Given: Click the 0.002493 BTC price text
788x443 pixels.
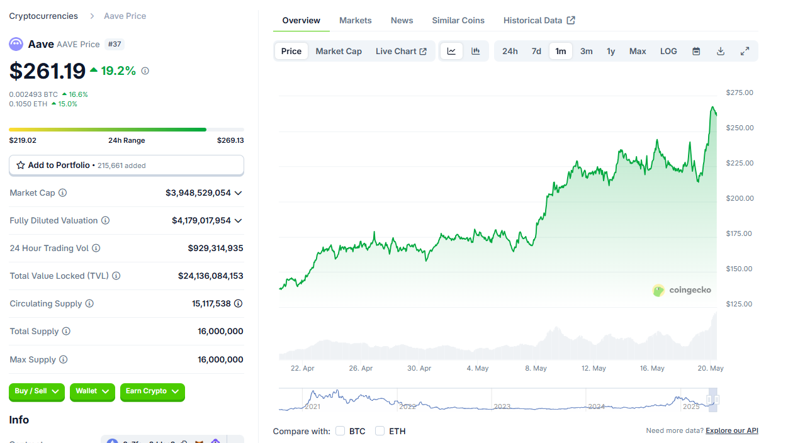Looking at the screenshot, I should tap(33, 94).
